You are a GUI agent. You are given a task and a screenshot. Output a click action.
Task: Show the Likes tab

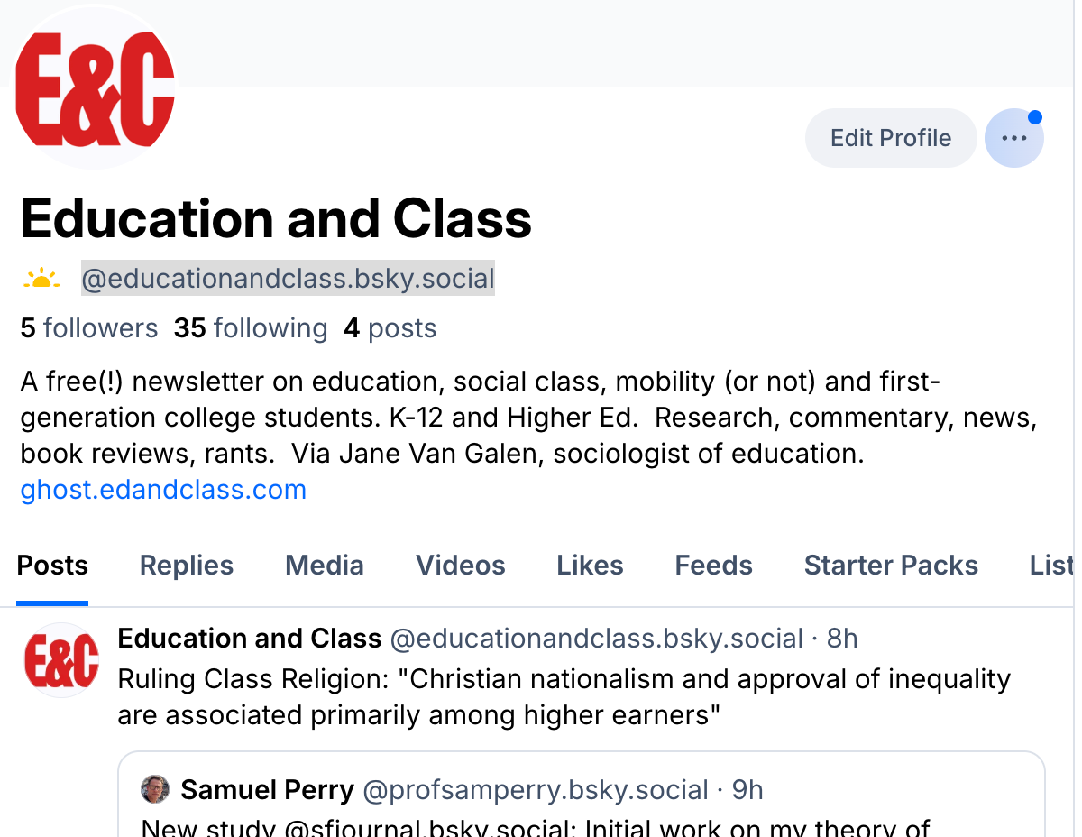coord(590,566)
